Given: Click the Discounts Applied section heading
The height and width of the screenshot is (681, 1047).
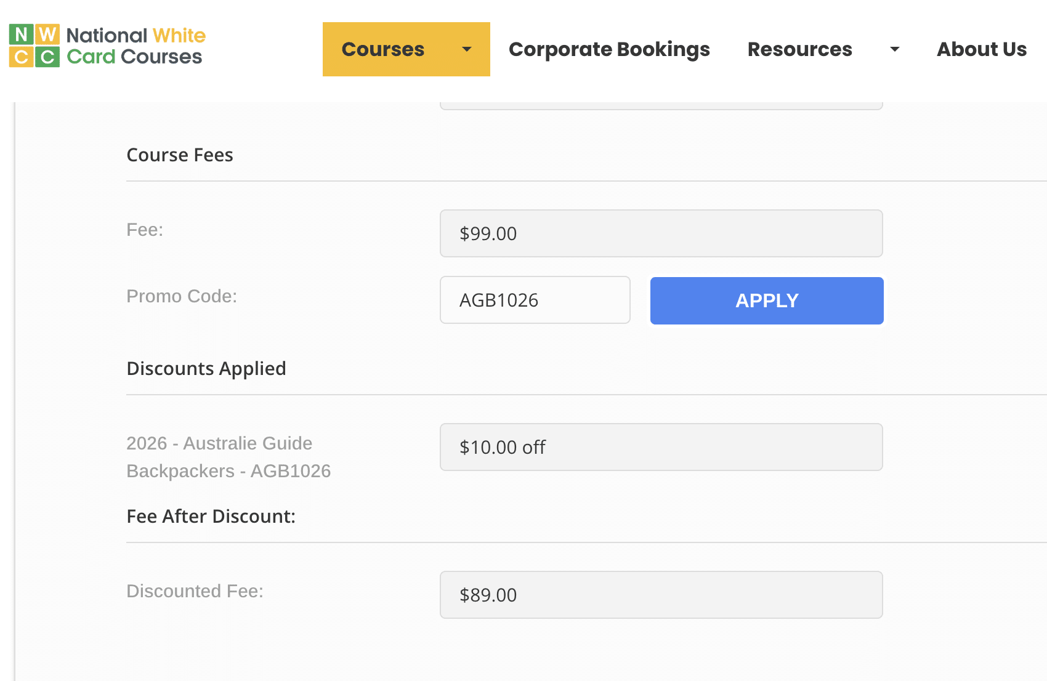Looking at the screenshot, I should tap(206, 369).
